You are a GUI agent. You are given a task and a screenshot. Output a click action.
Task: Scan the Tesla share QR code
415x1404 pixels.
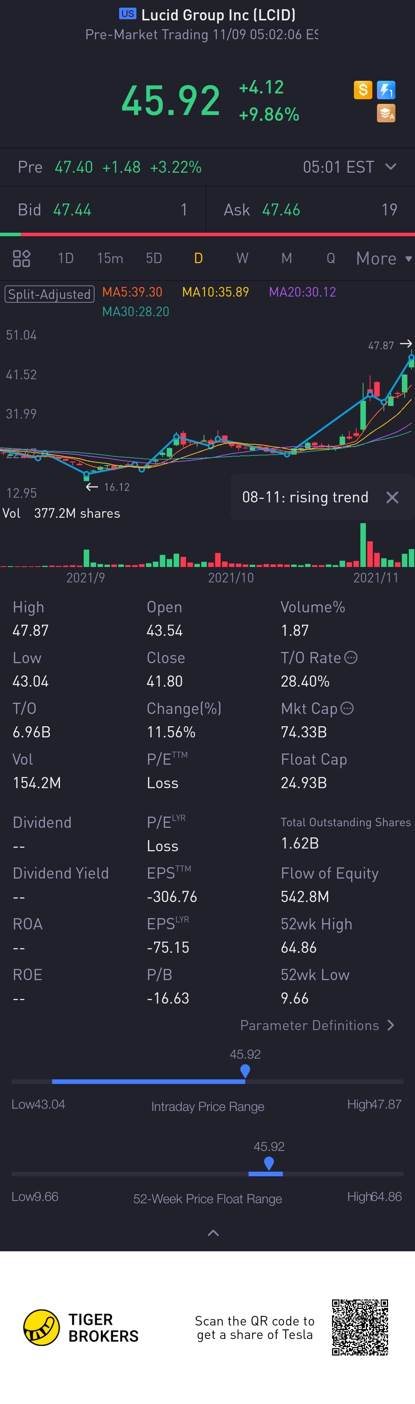pyautogui.click(x=360, y=1327)
